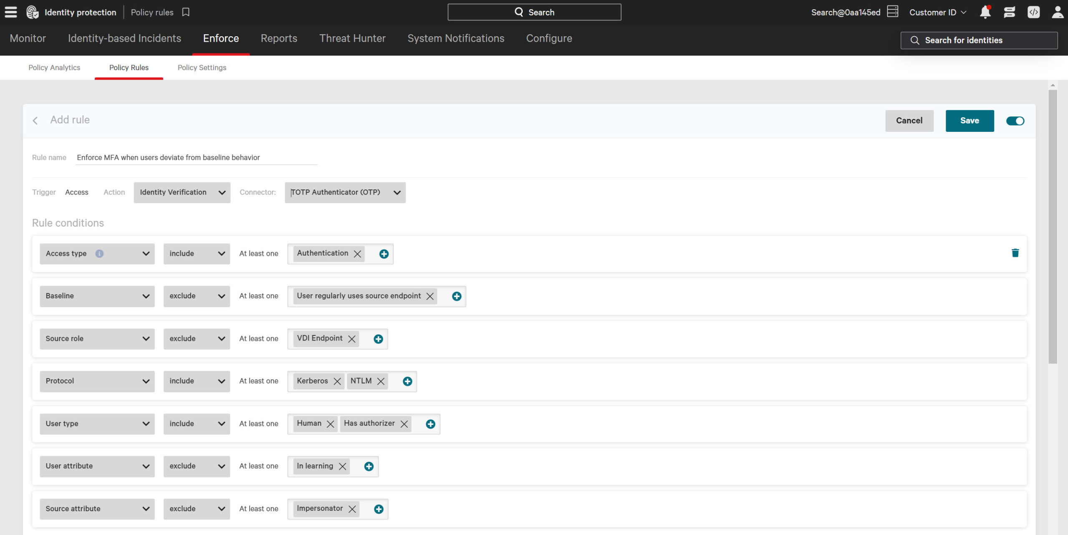Switch to the Monitor tab
1068x535 pixels.
[28, 38]
